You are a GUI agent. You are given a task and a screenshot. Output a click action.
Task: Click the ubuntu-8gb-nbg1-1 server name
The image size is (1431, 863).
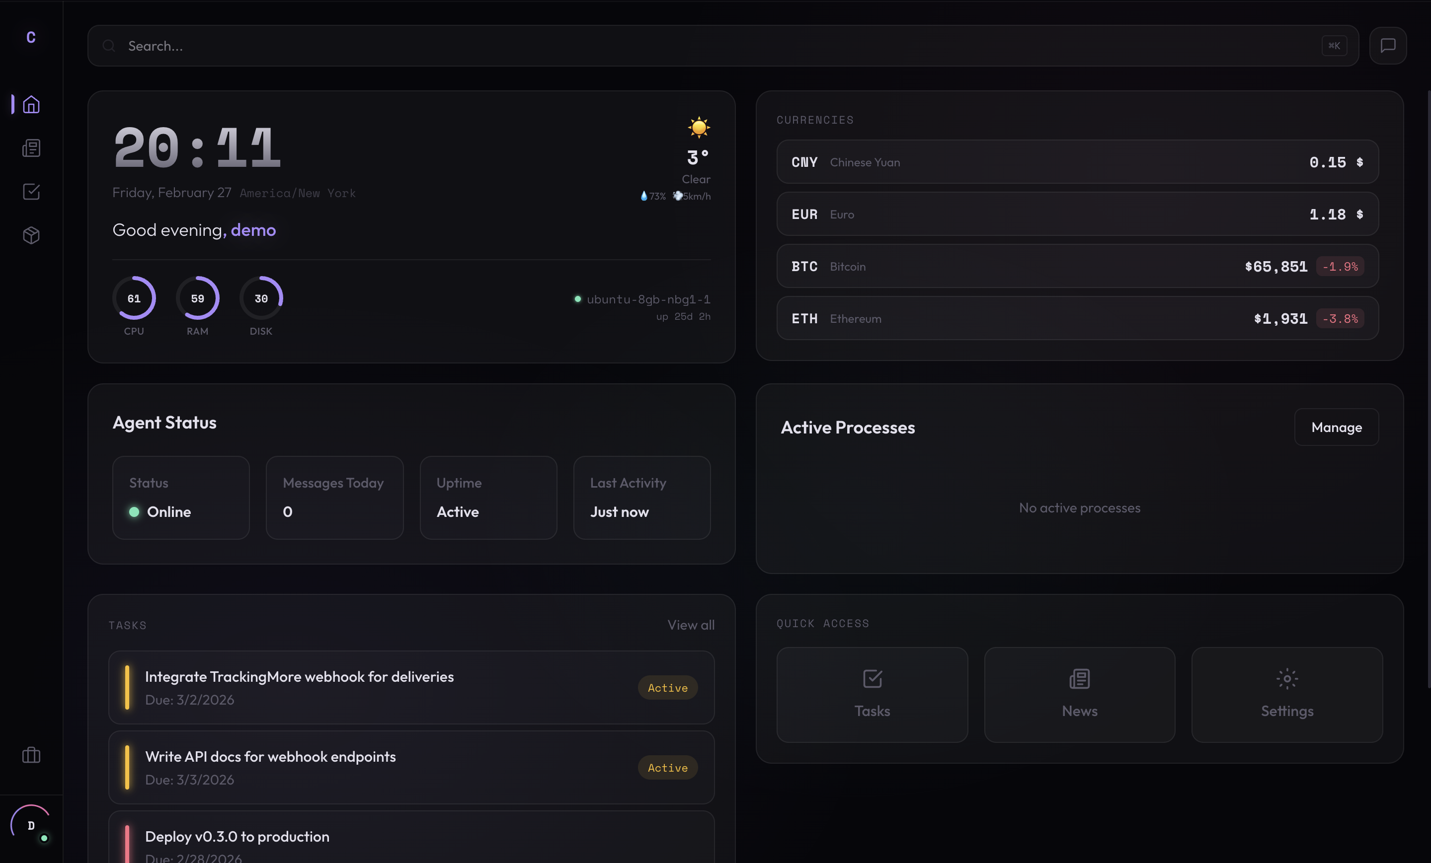coord(648,299)
